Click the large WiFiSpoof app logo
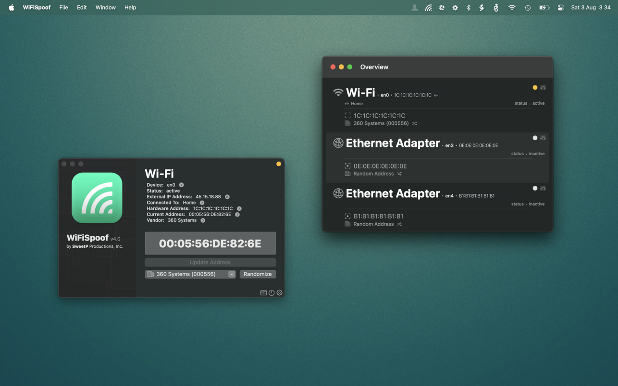Screen dimensions: 618x386 pyautogui.click(x=97, y=198)
